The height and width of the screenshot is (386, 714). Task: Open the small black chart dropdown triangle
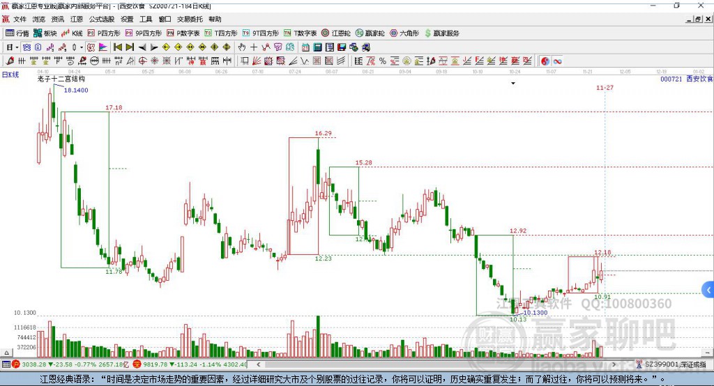click(513, 84)
